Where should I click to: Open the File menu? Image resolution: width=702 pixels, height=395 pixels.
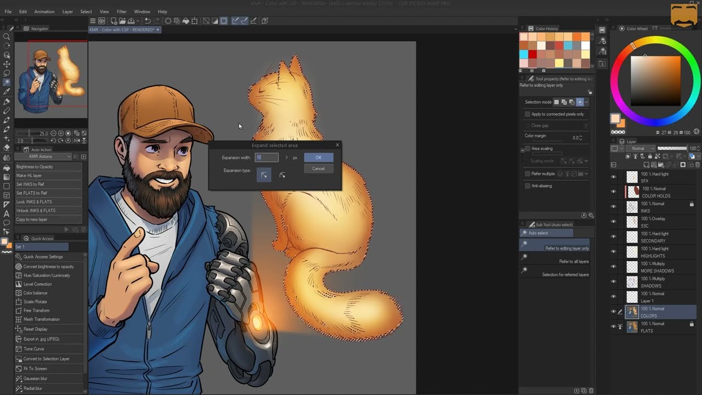[8, 12]
